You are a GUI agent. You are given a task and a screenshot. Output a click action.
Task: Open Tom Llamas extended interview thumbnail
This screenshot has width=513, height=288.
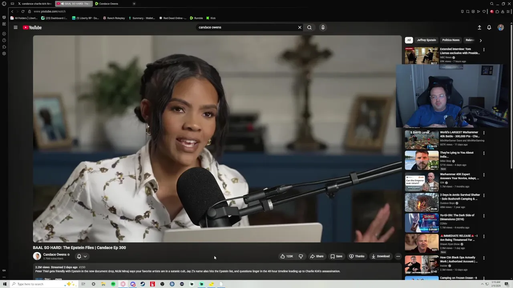(422, 56)
